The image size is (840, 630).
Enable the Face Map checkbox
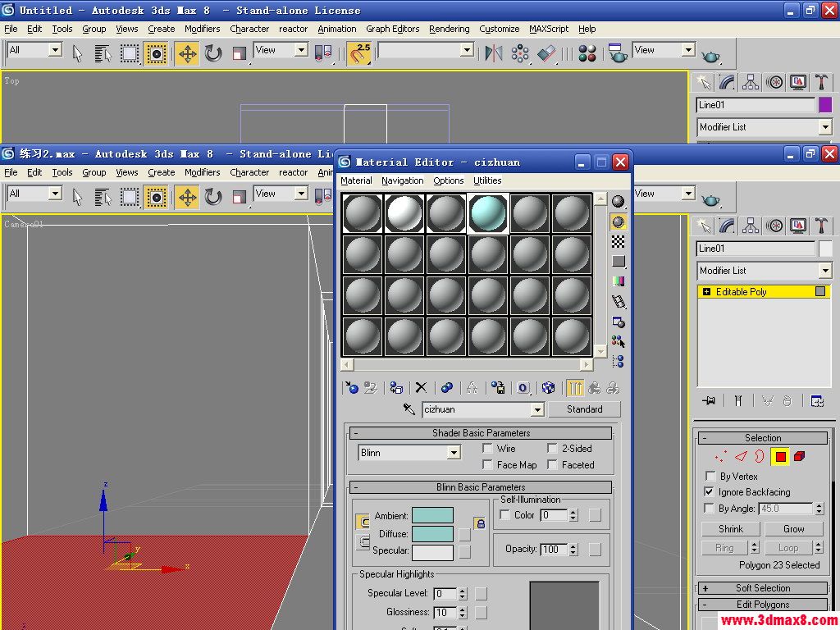click(487, 464)
